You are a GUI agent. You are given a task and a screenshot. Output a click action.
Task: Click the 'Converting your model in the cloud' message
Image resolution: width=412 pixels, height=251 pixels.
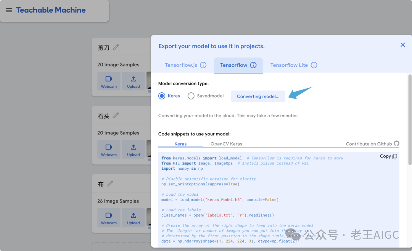[229, 116]
